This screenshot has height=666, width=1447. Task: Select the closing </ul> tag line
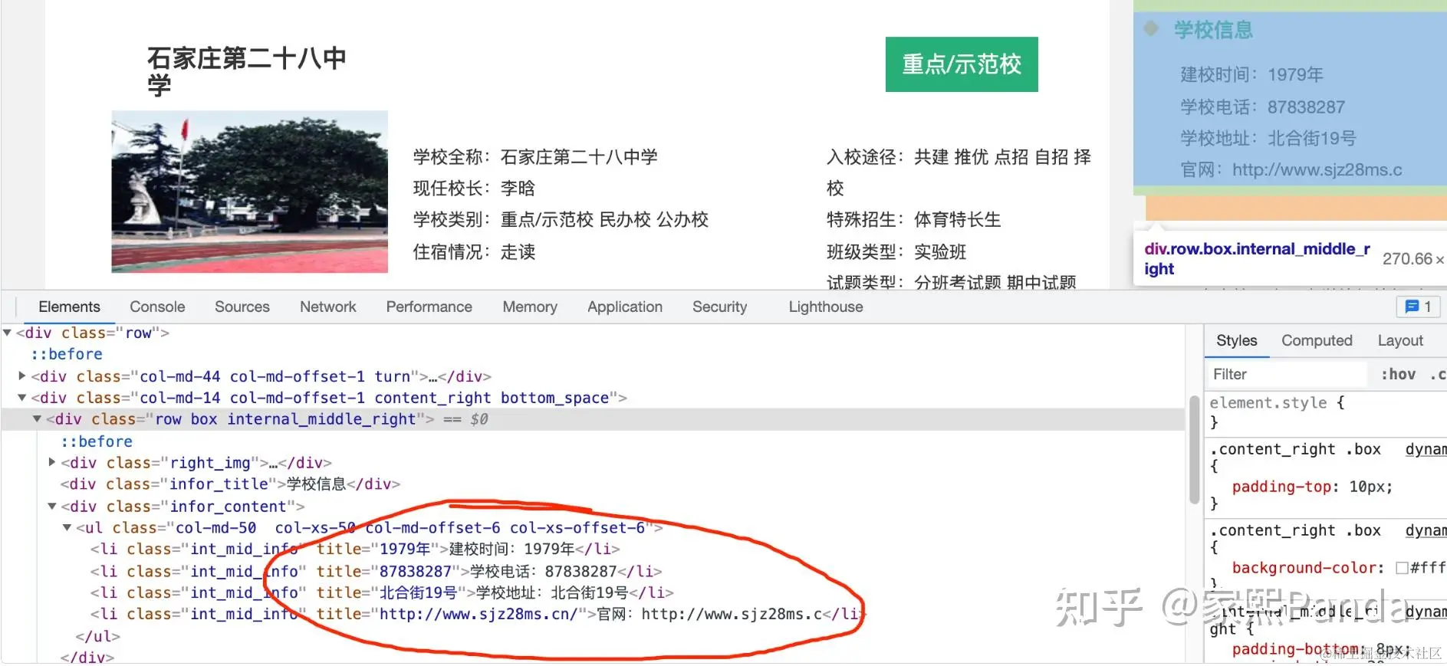click(97, 636)
